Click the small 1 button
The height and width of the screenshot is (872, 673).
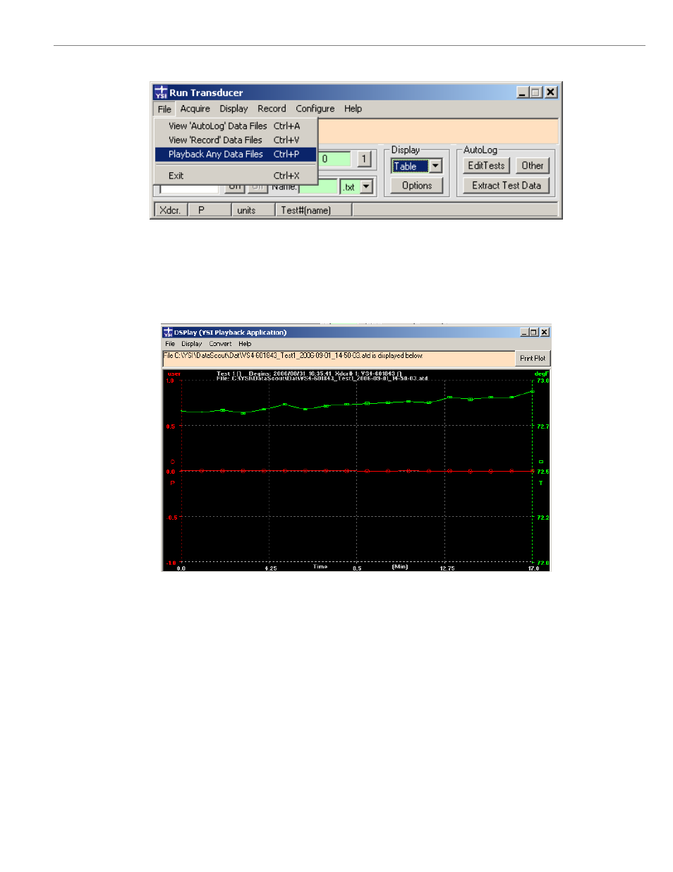(364, 159)
